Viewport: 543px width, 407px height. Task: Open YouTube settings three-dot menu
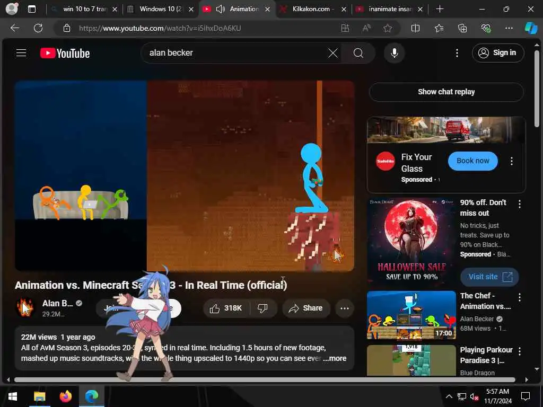click(457, 53)
